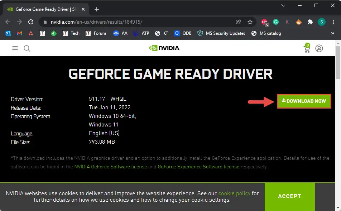Screen dimensions: 341x211
Task: Open the Chrome three-dot menu
Action: pos(333,22)
